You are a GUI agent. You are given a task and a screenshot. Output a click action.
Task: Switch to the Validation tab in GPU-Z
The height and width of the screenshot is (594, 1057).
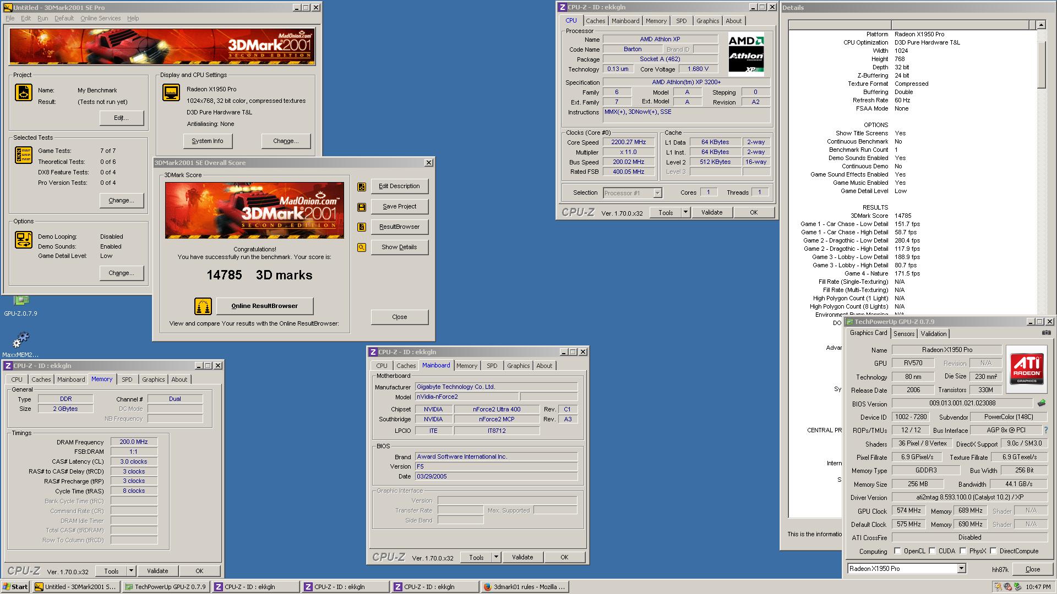[x=933, y=333]
